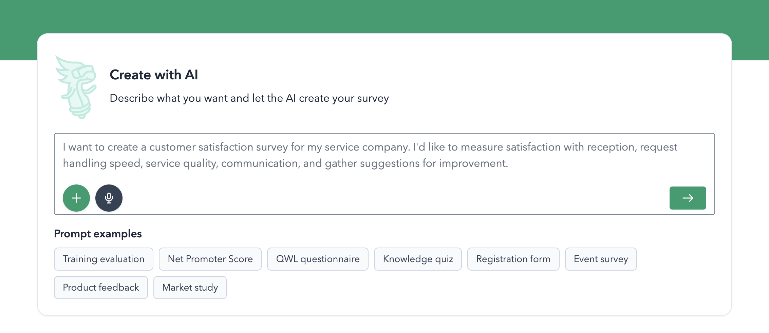
Task: Click the survey description subtitle text
Action: point(249,98)
